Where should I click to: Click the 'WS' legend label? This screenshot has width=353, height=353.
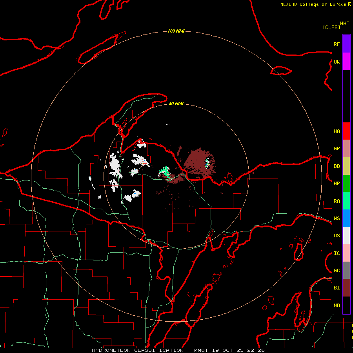pyautogui.click(x=337, y=218)
